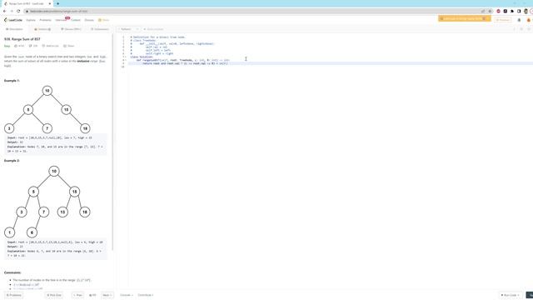Click the Share button
533x300 pixels.
click(x=68, y=46)
